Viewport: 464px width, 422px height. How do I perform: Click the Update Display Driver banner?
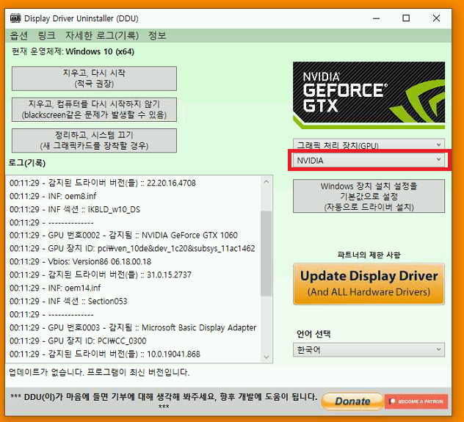click(x=369, y=283)
